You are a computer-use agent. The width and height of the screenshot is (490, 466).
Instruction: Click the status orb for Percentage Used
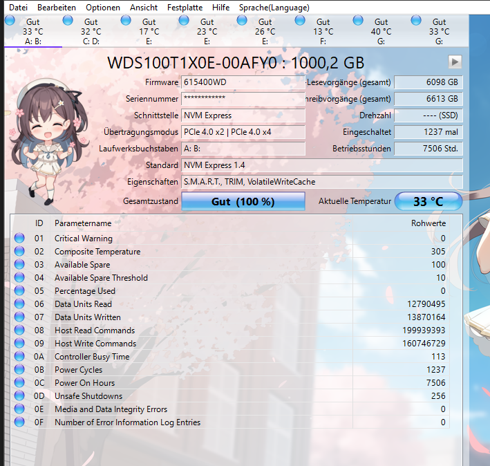pos(19,290)
